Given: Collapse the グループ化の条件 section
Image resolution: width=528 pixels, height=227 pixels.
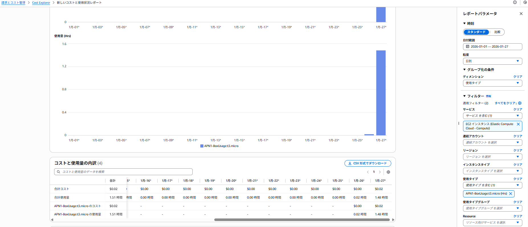Looking at the screenshot, I should click(464, 69).
